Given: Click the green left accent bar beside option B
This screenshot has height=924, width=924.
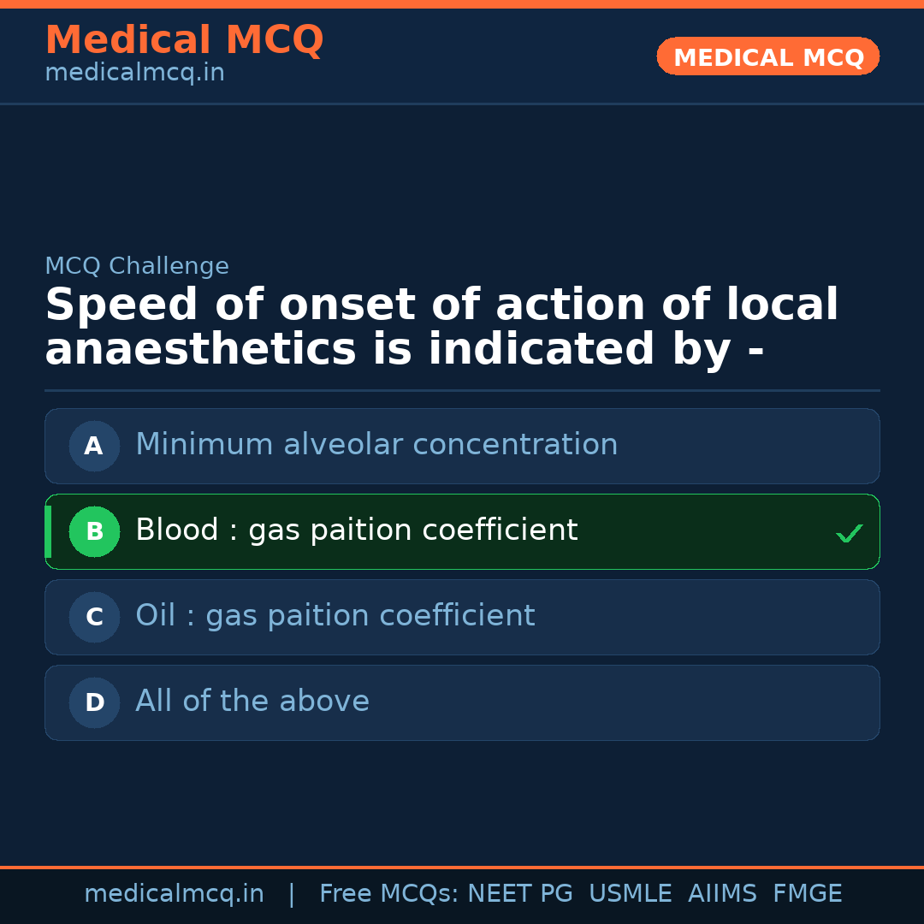Looking at the screenshot, I should (x=47, y=531).
